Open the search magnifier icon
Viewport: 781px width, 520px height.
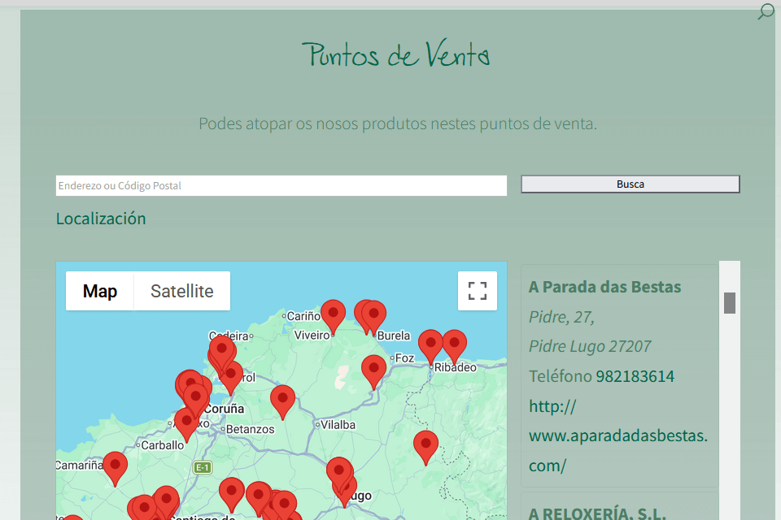tap(766, 11)
